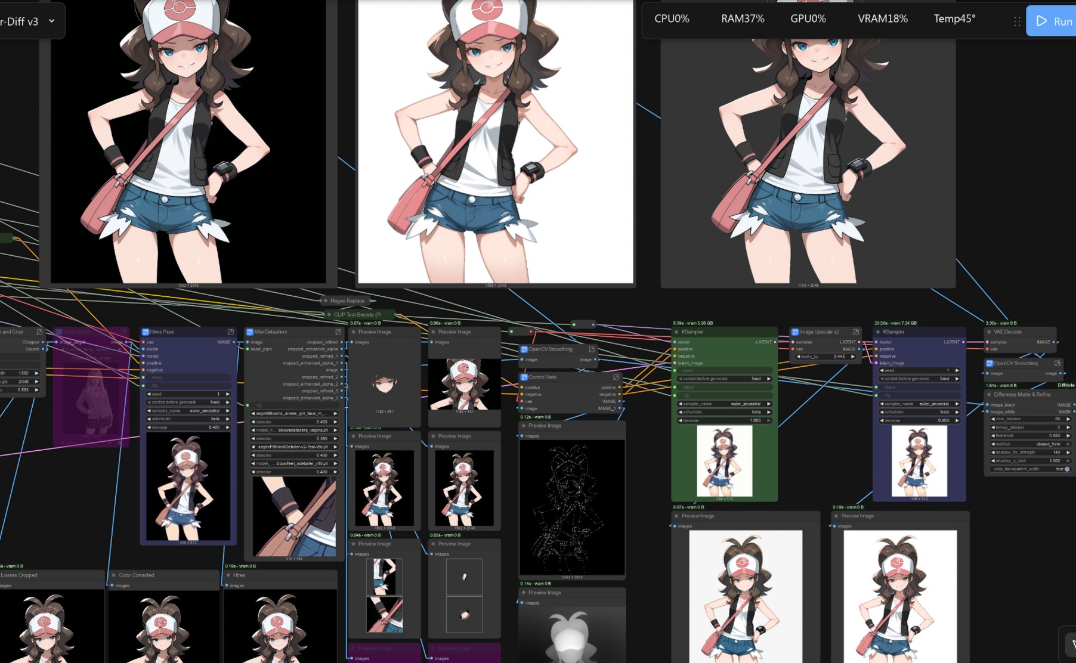This screenshot has height=663, width=1076.
Task: Select the preview thumbnail inside purple KSampler
Action: 919,461
